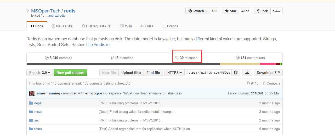
Task: Open the tests folder
Action: [x=38, y=129]
